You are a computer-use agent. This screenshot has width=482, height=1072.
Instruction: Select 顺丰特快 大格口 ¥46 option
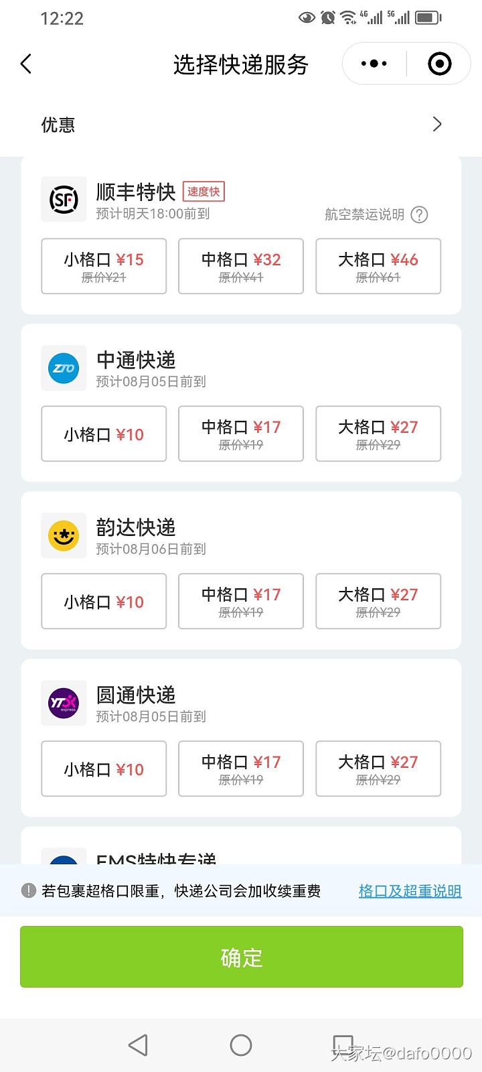[378, 266]
